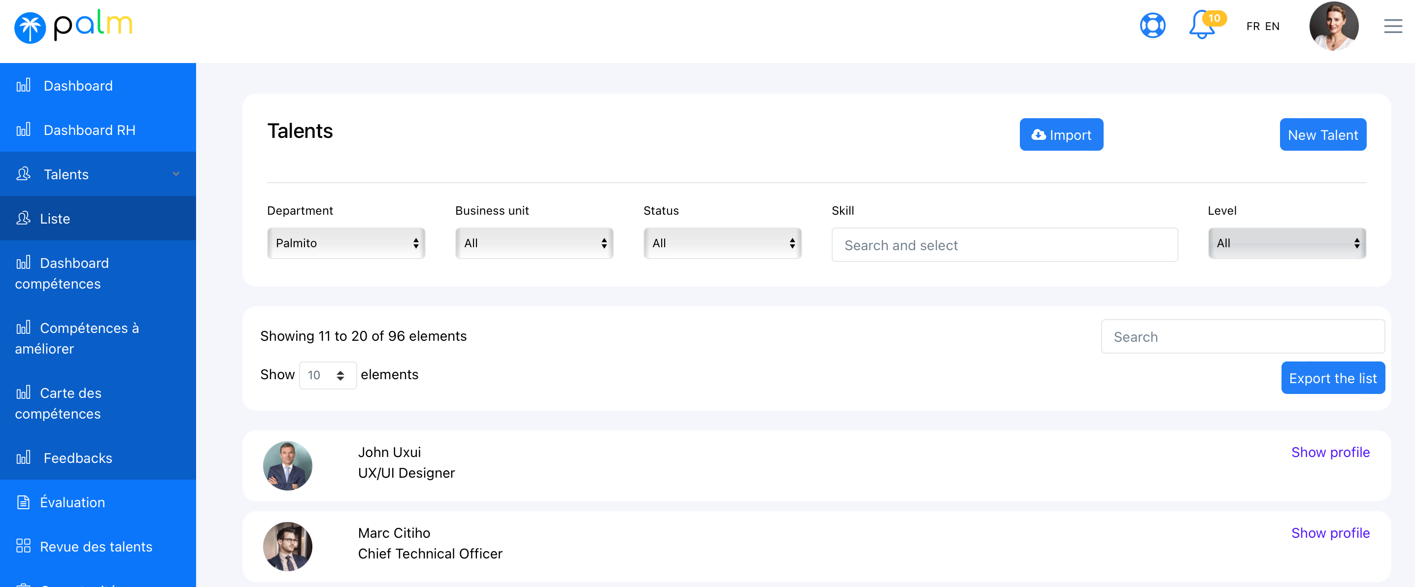This screenshot has width=1415, height=587.
Task: Click the Dashboard RH chart icon
Action: (23, 130)
